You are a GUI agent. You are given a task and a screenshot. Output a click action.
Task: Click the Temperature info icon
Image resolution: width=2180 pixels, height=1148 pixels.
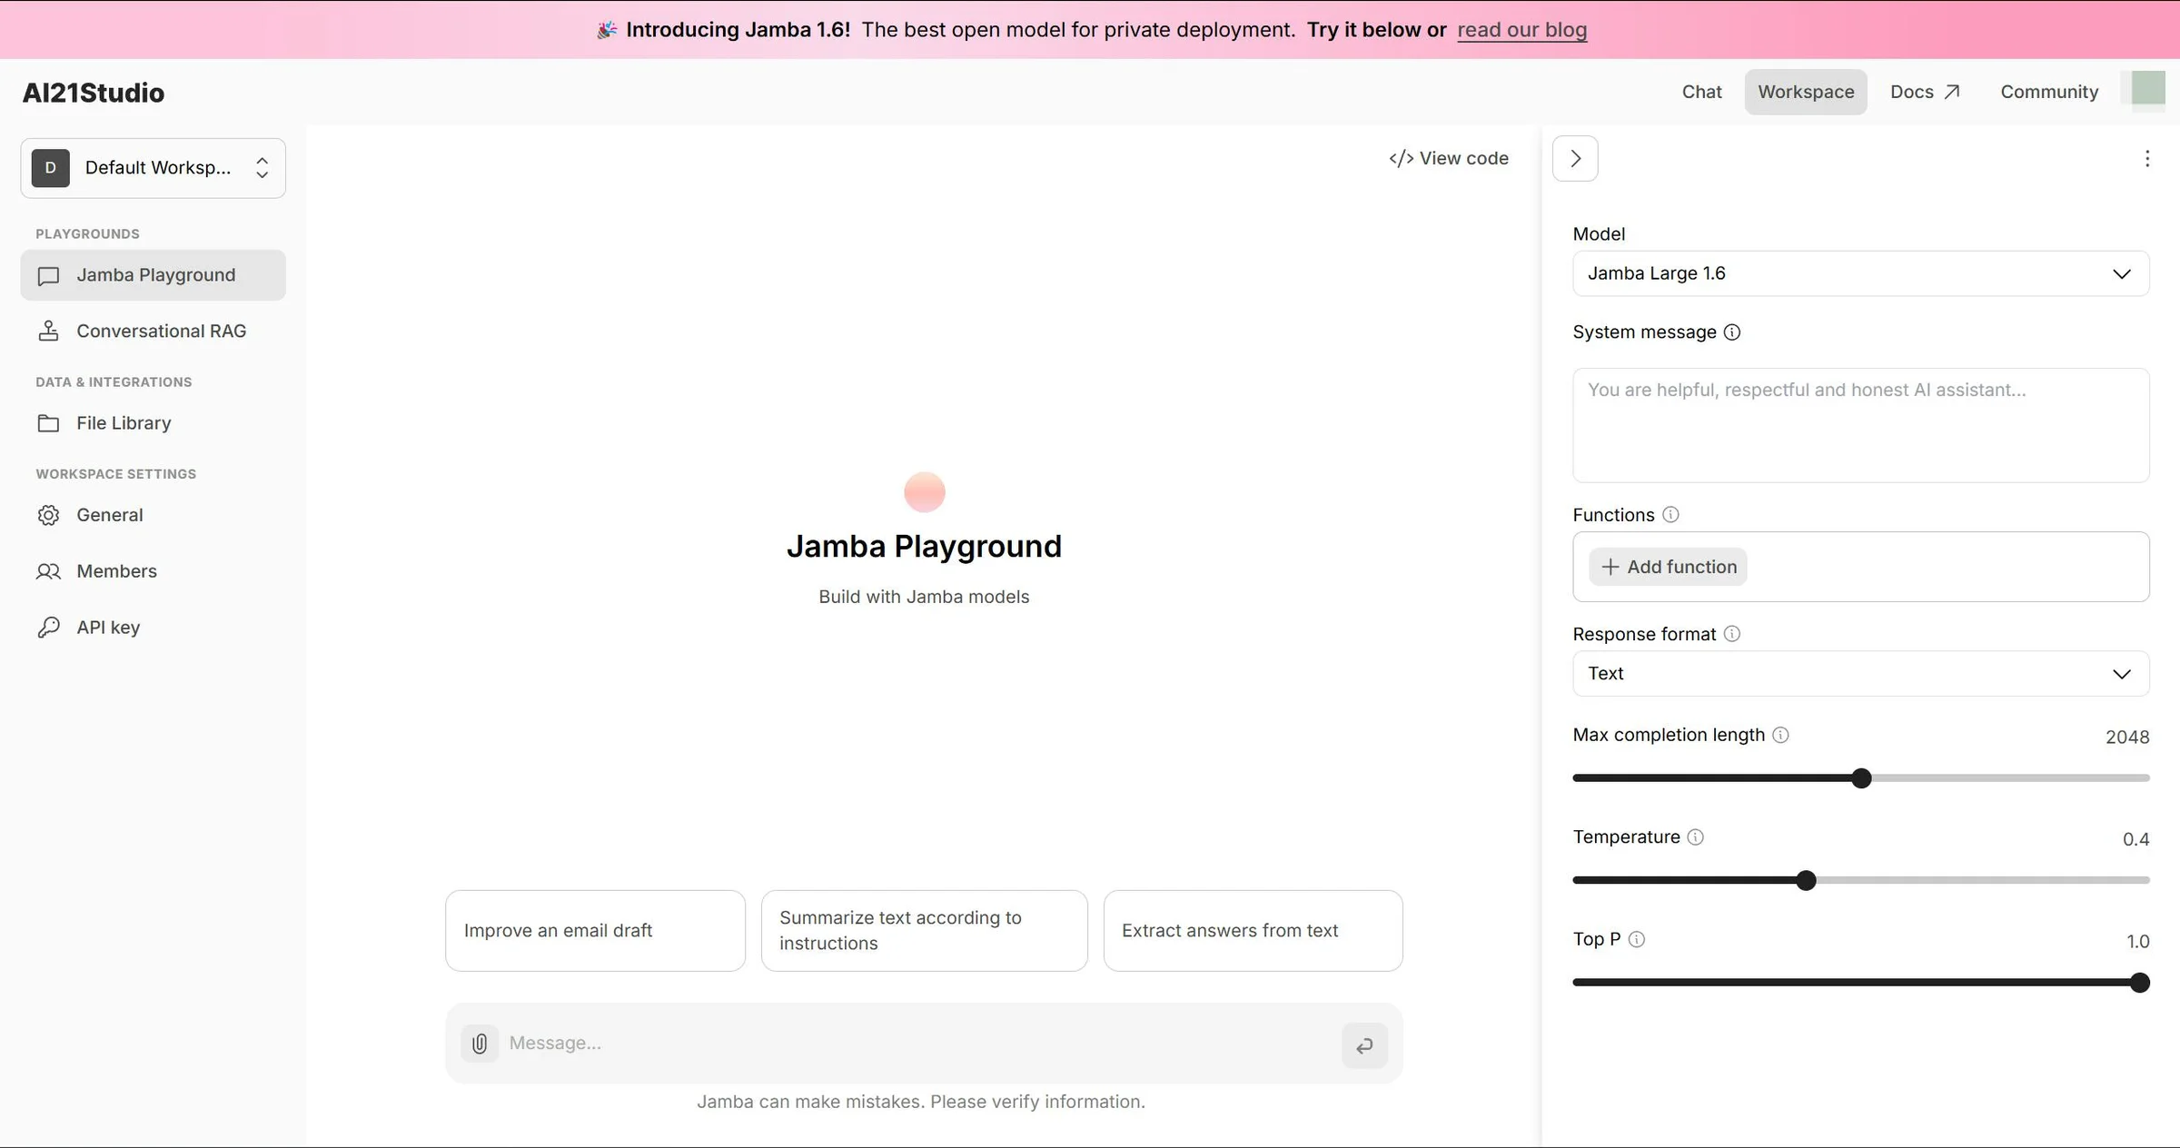coord(1695,837)
